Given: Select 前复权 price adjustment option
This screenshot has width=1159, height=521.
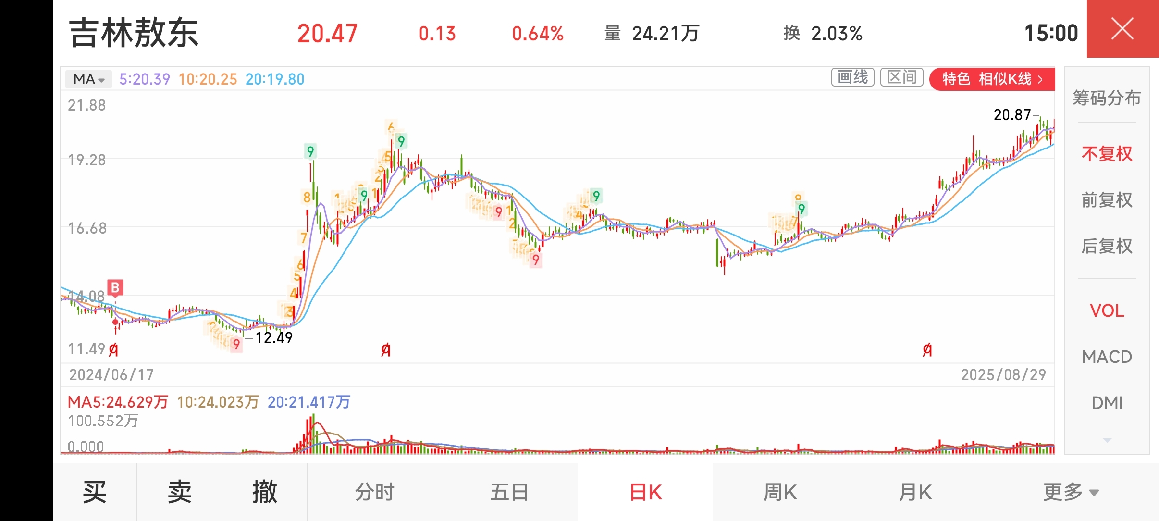Looking at the screenshot, I should (x=1107, y=200).
